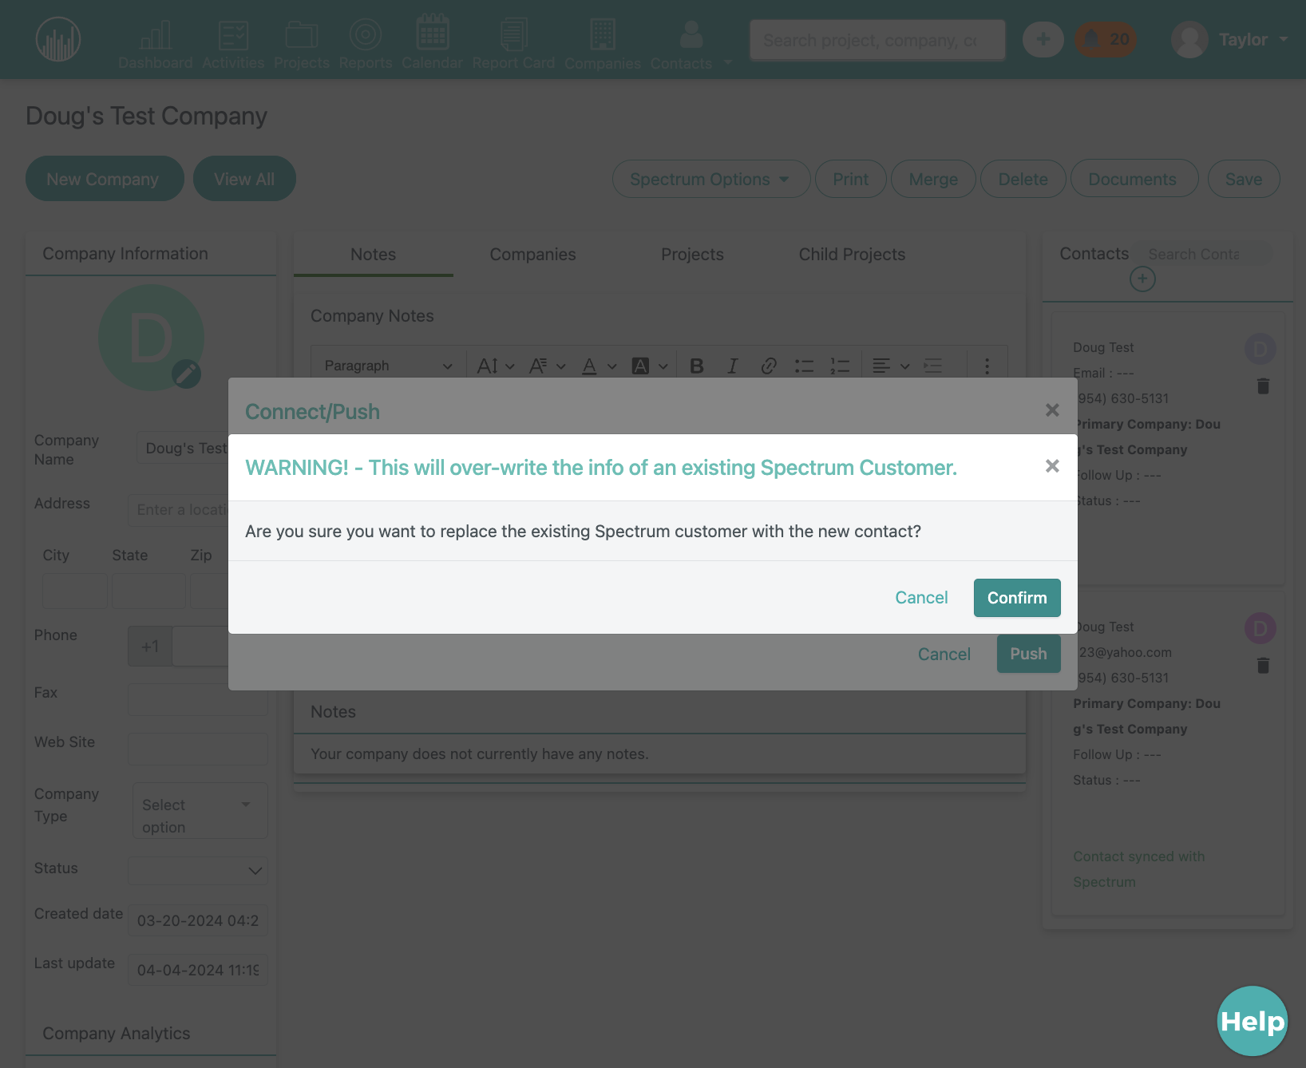Open Reports from the top navigation
This screenshot has height=1068, width=1306.
[366, 44]
